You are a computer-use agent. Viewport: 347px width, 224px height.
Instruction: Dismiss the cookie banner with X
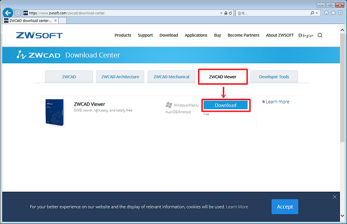[x=334, y=197]
